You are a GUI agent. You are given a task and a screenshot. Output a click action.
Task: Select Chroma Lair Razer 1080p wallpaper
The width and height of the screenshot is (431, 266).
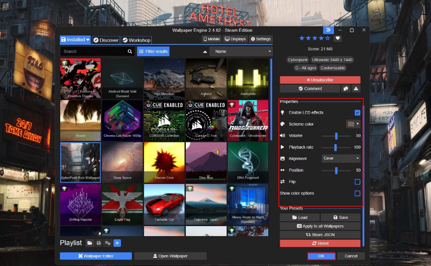pyautogui.click(x=122, y=121)
